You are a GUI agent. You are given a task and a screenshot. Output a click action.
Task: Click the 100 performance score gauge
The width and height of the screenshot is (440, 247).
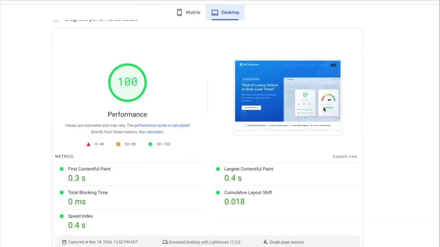pos(128,82)
